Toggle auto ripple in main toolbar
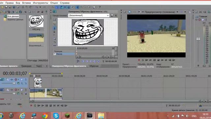The width and height of the screenshot is (211, 119). 61,7
